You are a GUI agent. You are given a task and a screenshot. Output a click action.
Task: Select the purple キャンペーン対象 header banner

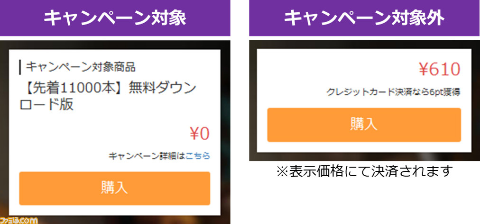coord(115,18)
